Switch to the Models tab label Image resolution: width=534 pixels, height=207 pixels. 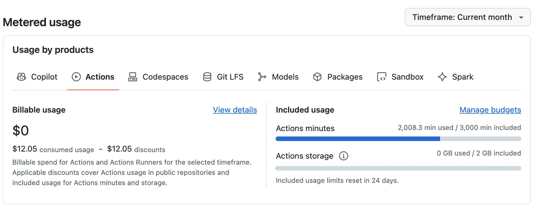tap(285, 77)
